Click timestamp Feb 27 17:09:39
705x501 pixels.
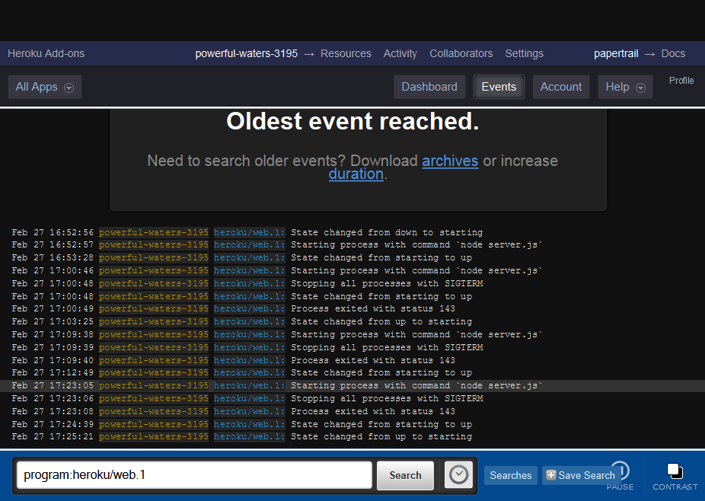pos(53,348)
